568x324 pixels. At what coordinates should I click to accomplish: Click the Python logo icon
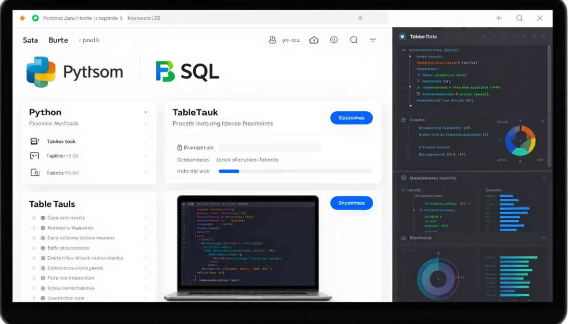(x=41, y=72)
